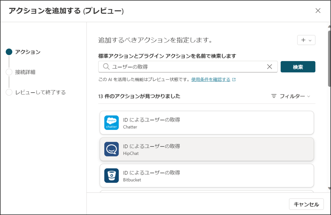Click the magnifier icon in search field
The height and width of the screenshot is (215, 331).
click(106, 67)
